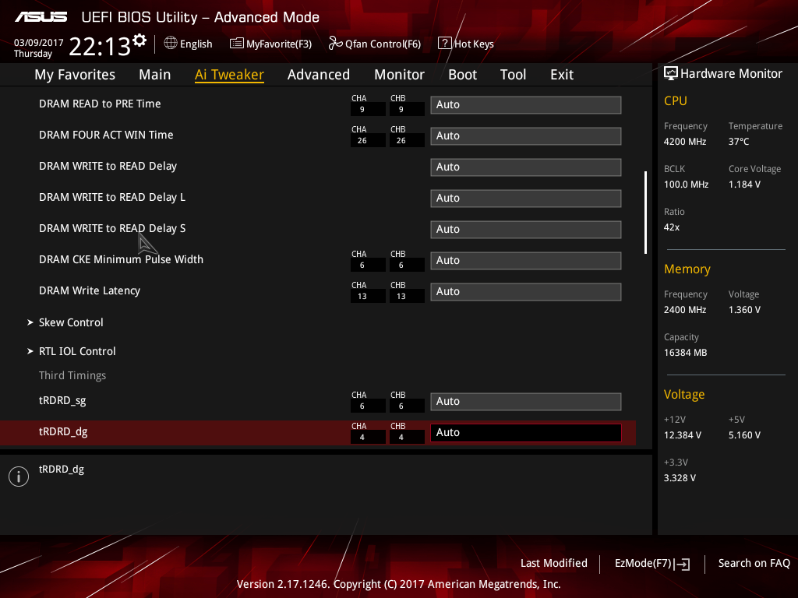Open the Monitor tab
Screen dimensions: 798x598
(x=399, y=75)
